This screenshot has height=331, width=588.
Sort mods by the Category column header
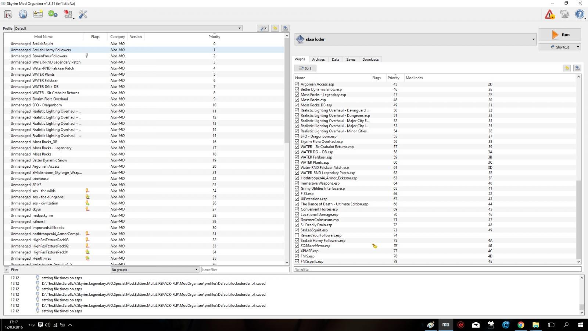pyautogui.click(x=118, y=37)
